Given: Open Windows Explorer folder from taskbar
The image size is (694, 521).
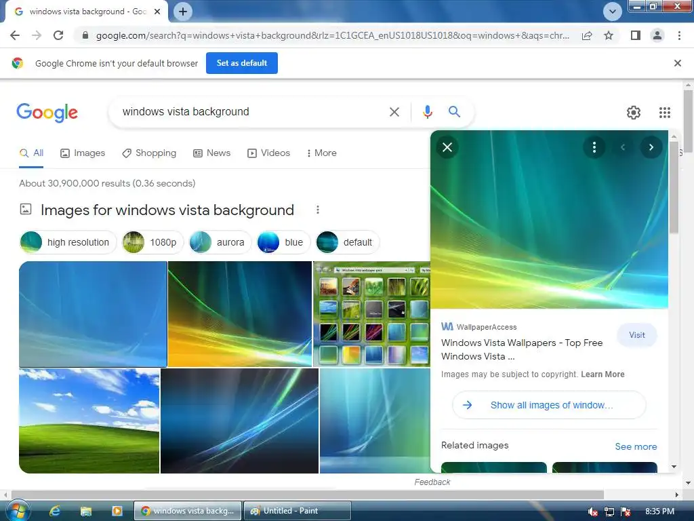Looking at the screenshot, I should (x=86, y=511).
